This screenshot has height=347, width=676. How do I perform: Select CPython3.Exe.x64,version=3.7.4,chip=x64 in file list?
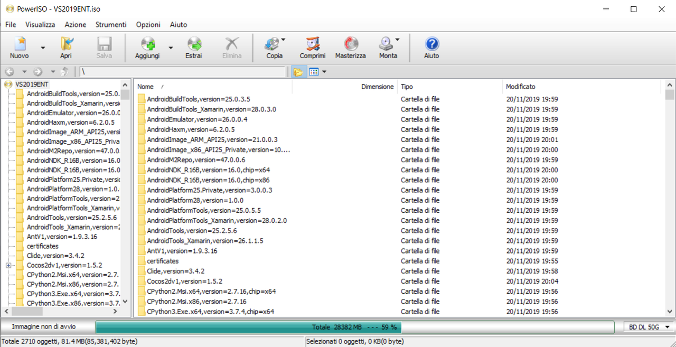click(210, 312)
